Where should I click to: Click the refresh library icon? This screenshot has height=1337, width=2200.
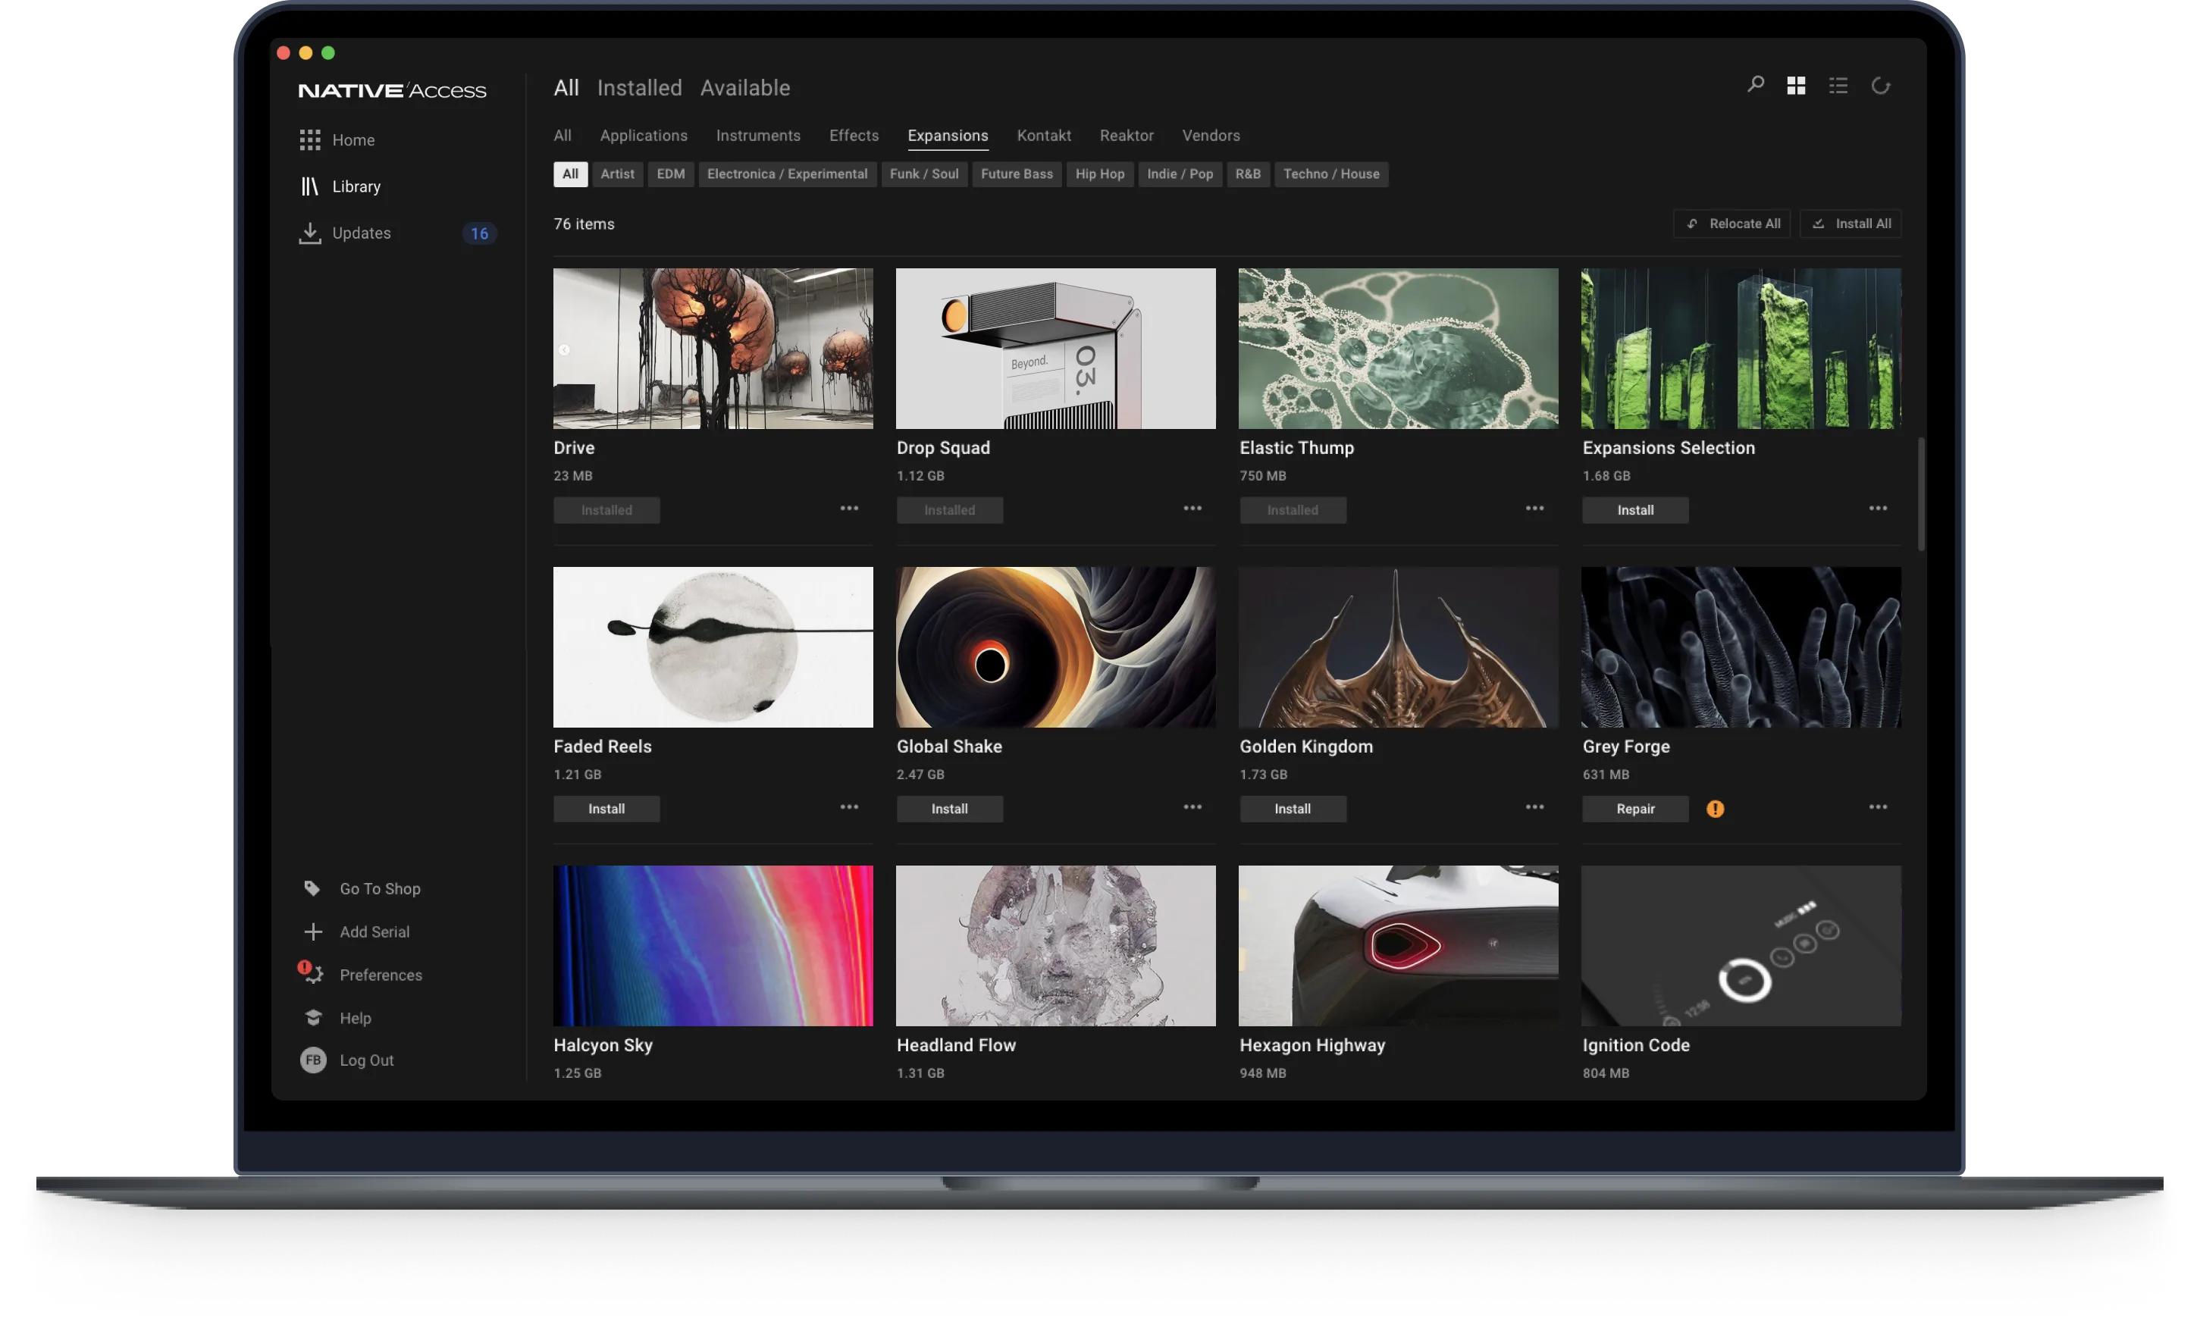(x=1880, y=86)
